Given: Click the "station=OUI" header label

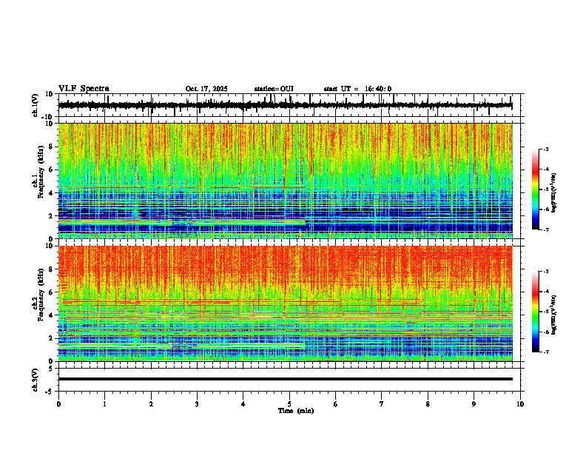Looking at the screenshot, I should point(274,89).
